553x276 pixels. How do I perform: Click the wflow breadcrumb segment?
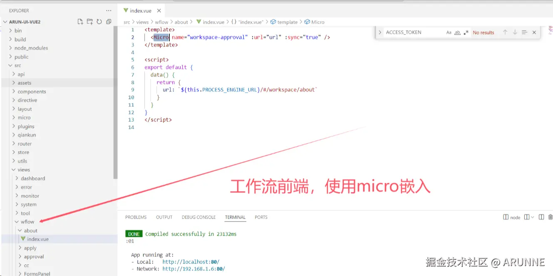tap(161, 22)
